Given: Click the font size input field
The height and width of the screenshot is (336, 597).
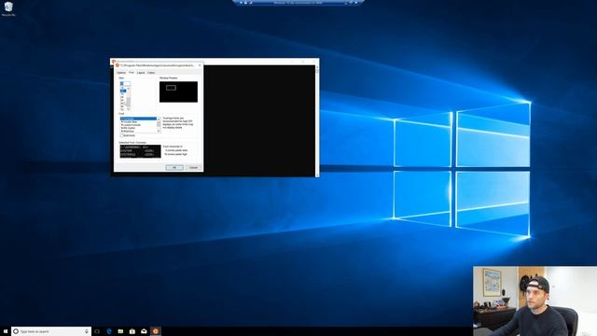Looking at the screenshot, I should tap(125, 83).
